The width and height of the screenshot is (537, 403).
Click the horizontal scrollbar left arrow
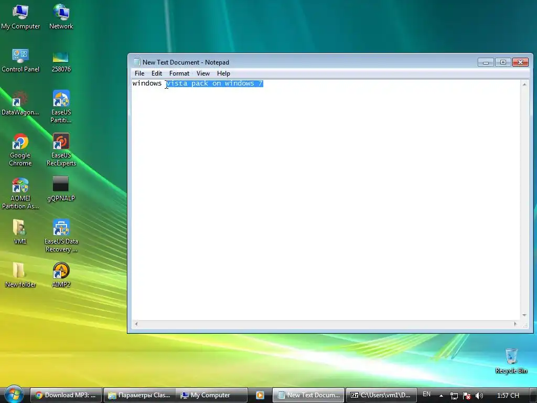coord(136,324)
